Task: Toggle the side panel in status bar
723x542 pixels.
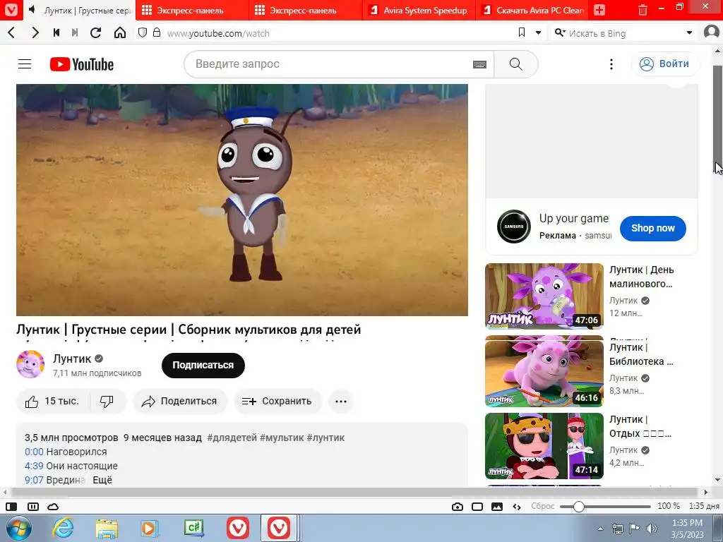Action: pos(11,507)
